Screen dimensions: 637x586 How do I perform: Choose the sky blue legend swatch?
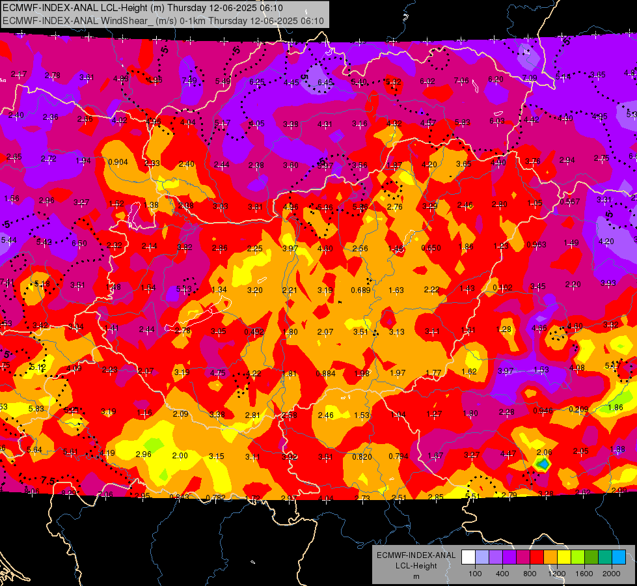pyautogui.click(x=618, y=557)
